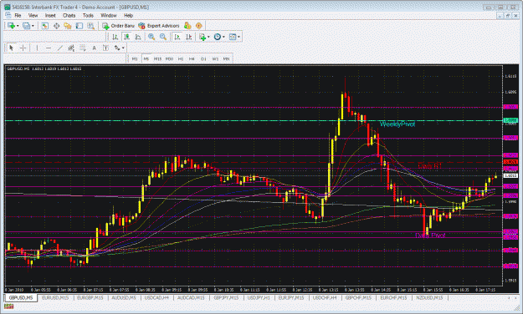Open the File menu

coord(18,15)
